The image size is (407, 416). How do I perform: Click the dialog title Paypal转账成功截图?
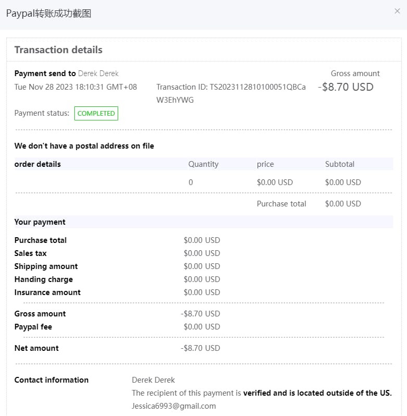pos(48,14)
